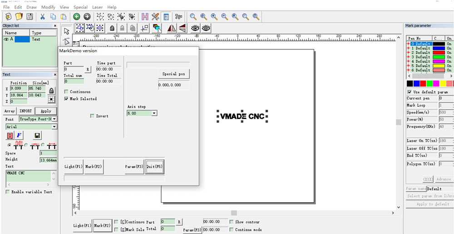454x234 pixels.
Task: Click the first magnifier zoom icon
Action: 193,16
